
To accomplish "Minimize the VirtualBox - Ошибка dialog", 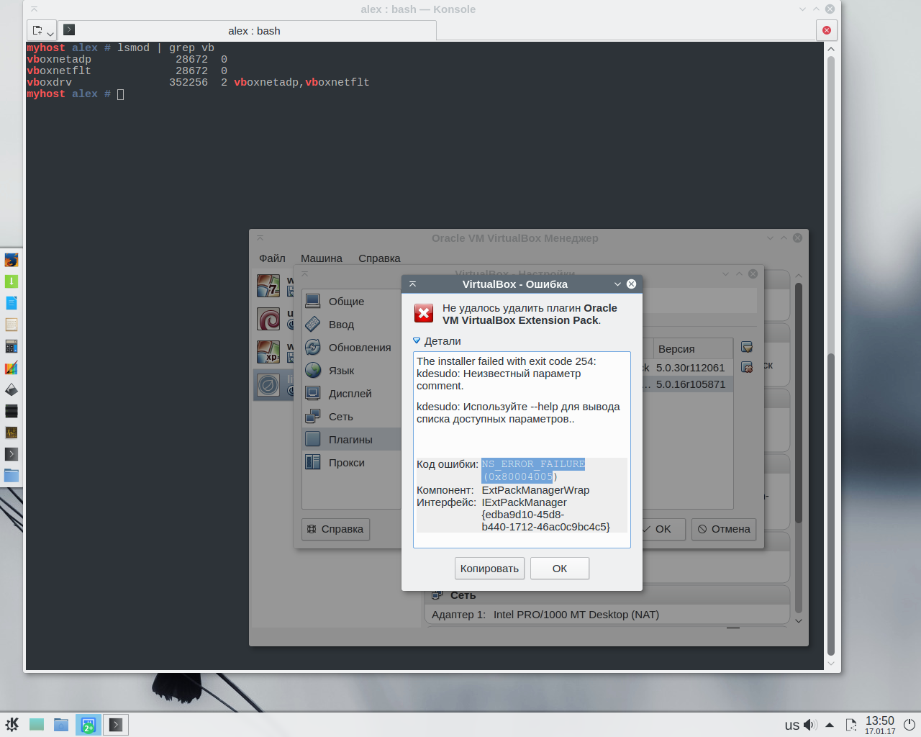I will click(617, 284).
